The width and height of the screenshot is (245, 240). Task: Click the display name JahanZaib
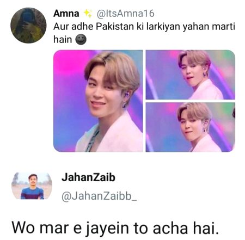[88, 177]
